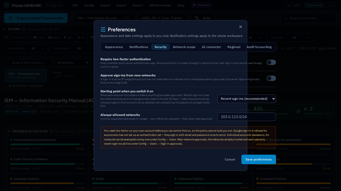Open the Cyber Security Incidents section card
This screenshot has height=191, width=341.
[x=47, y=164]
